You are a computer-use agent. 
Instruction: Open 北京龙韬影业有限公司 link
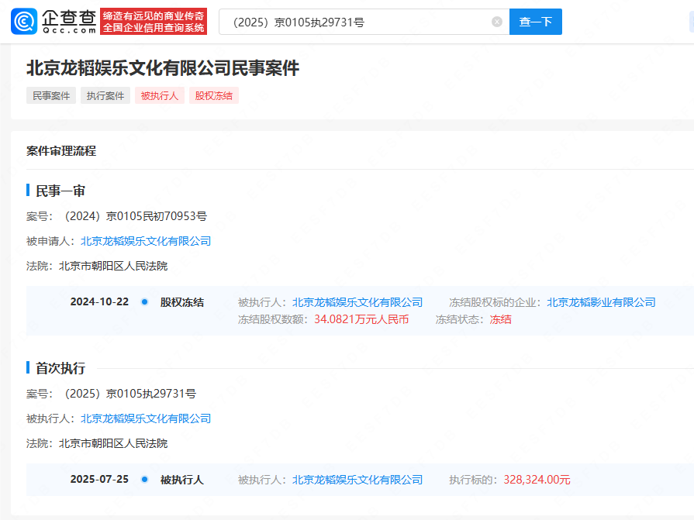[601, 302]
